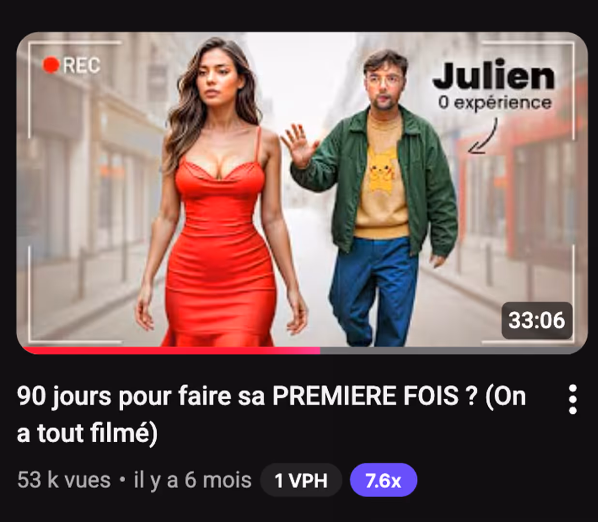The width and height of the screenshot is (598, 522).
Task: Click the bold Julien name on thumbnail
Action: click(494, 75)
